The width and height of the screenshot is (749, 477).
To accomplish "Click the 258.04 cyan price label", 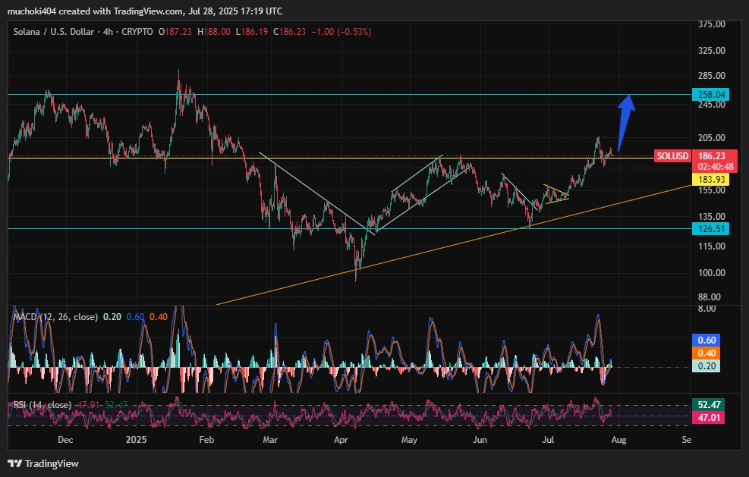I will [x=710, y=95].
